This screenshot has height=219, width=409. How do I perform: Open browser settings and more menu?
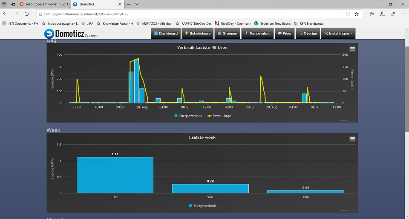tap(403, 14)
